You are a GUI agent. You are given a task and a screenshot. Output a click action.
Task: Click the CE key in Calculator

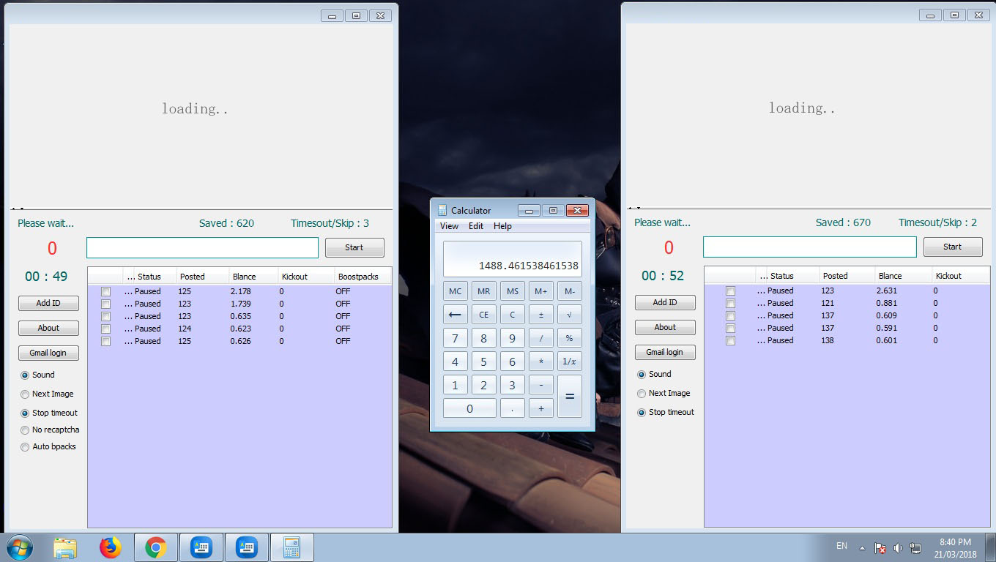click(483, 315)
